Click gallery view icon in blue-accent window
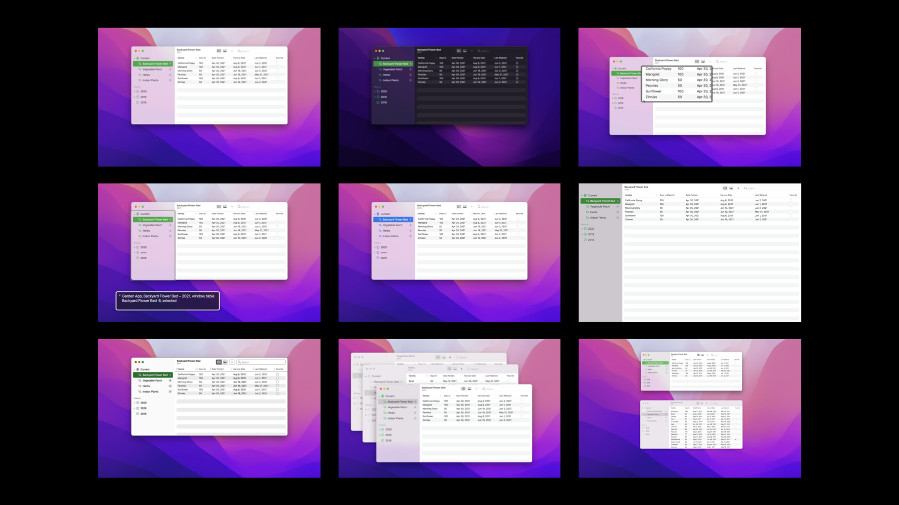Image resolution: width=899 pixels, height=505 pixels. [465, 207]
